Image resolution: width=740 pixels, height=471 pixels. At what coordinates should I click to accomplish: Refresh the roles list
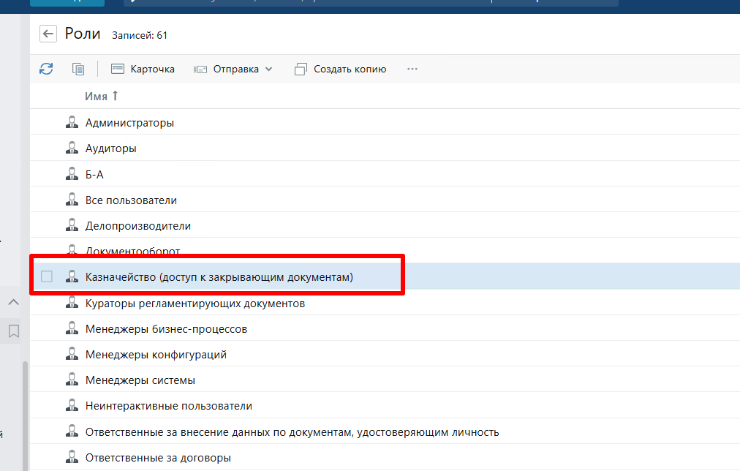point(46,69)
